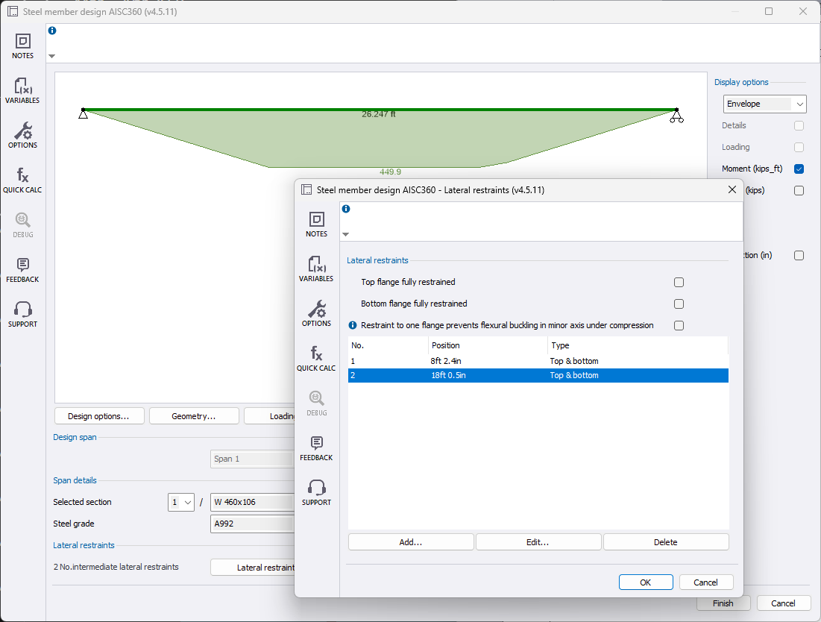The height and width of the screenshot is (622, 821).
Task: Open Options wrench icon in main window sidebar
Action: 22,135
